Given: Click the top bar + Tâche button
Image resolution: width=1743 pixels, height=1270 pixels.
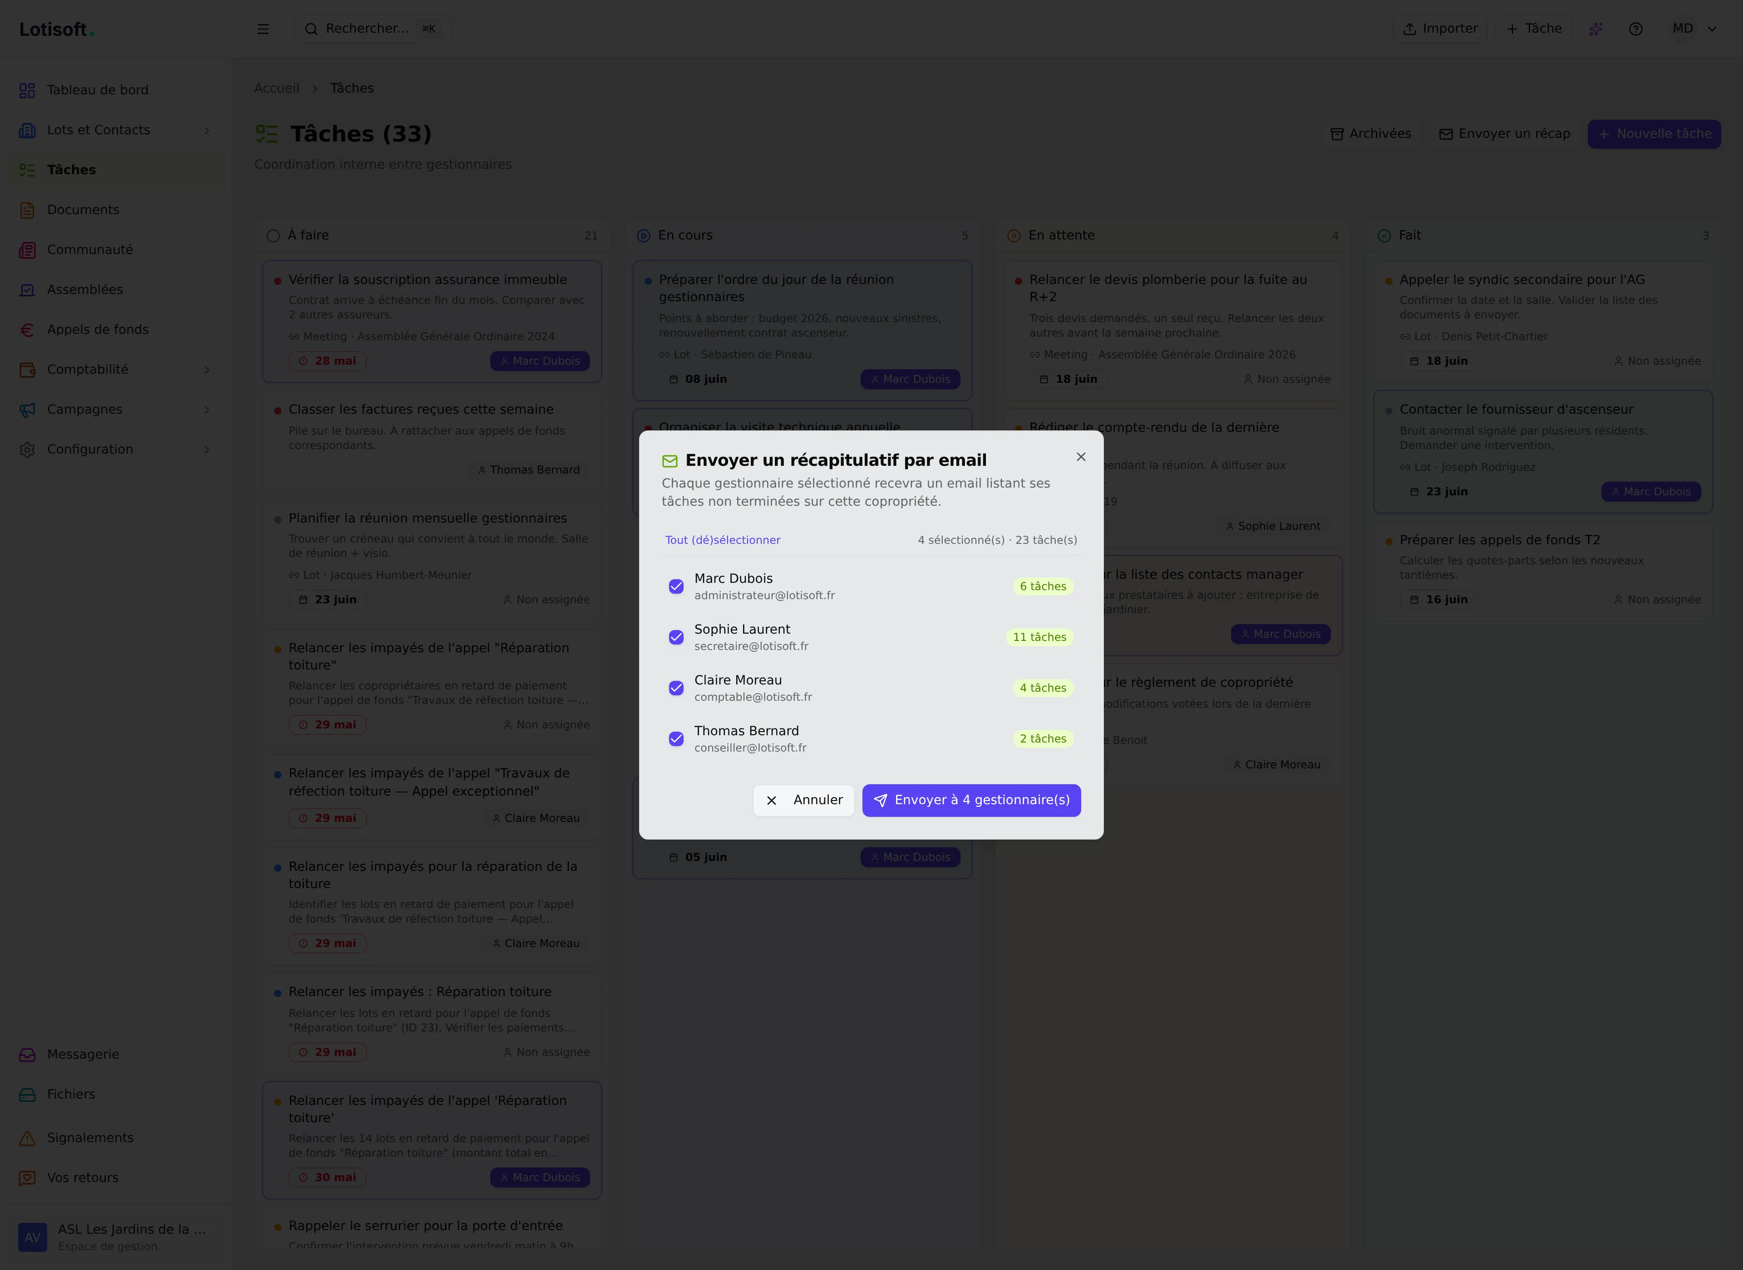Looking at the screenshot, I should 1534,29.
